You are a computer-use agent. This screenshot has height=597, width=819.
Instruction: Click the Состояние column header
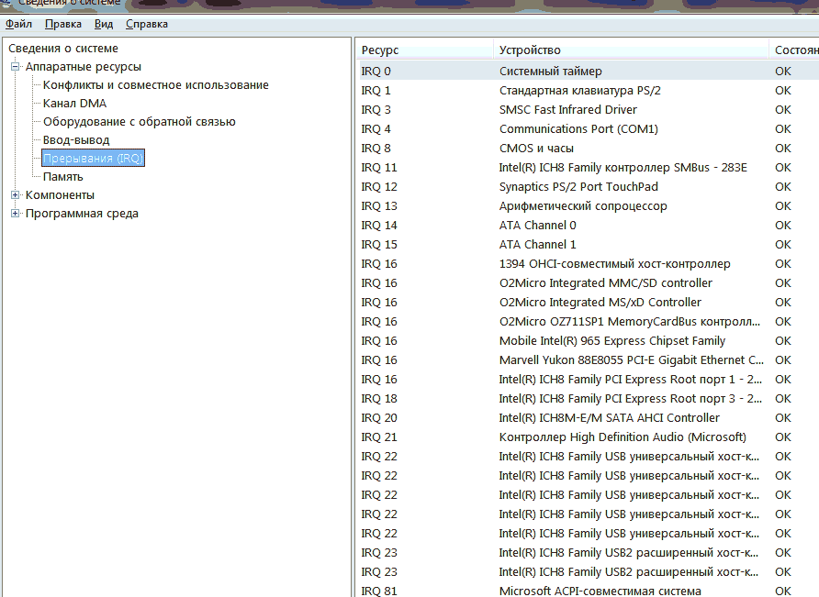pyautogui.click(x=795, y=50)
